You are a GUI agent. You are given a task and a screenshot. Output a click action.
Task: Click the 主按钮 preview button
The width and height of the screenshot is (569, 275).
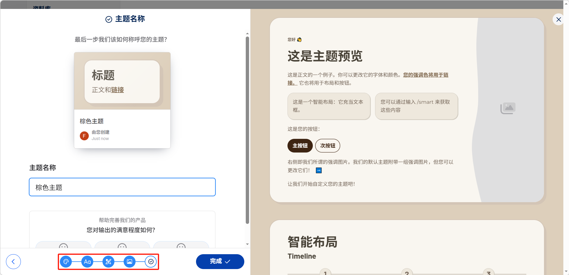(300, 146)
